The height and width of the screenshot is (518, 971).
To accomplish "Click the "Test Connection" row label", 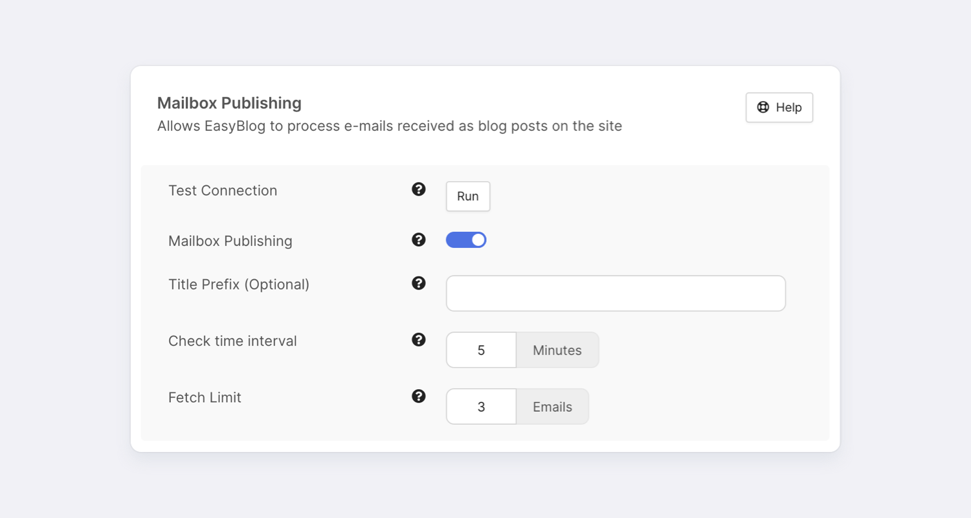I will click(x=223, y=190).
